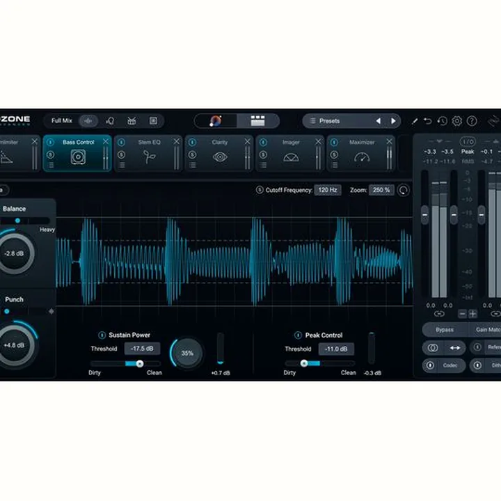This screenshot has height=501, width=501.
Task: Select the Bass Control module tab
Action: (x=77, y=153)
